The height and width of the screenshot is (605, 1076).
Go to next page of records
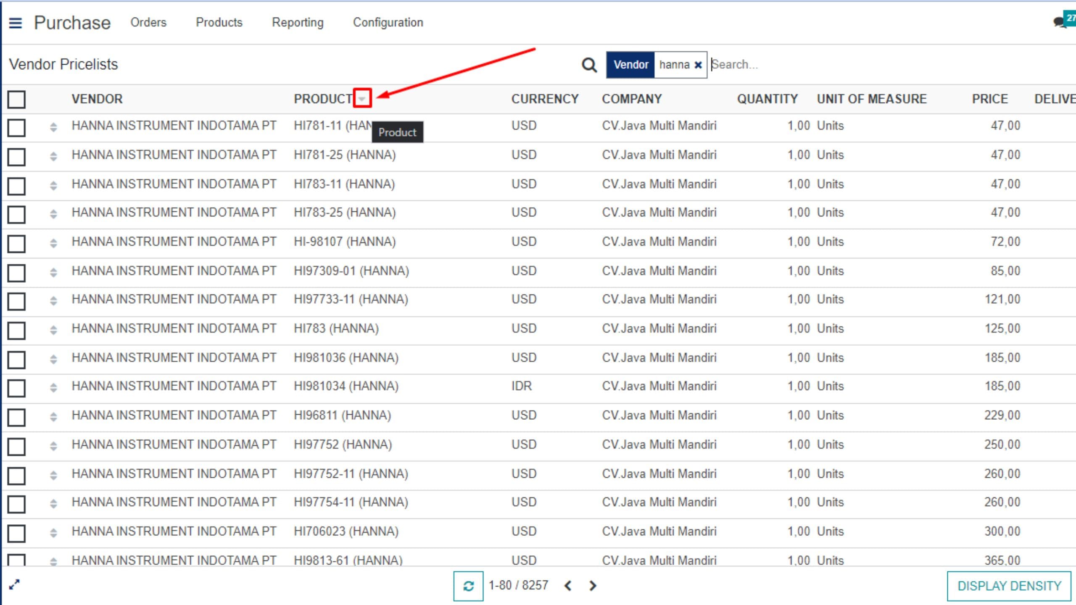pyautogui.click(x=593, y=586)
